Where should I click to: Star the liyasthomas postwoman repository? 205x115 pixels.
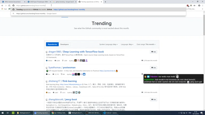click(153, 68)
